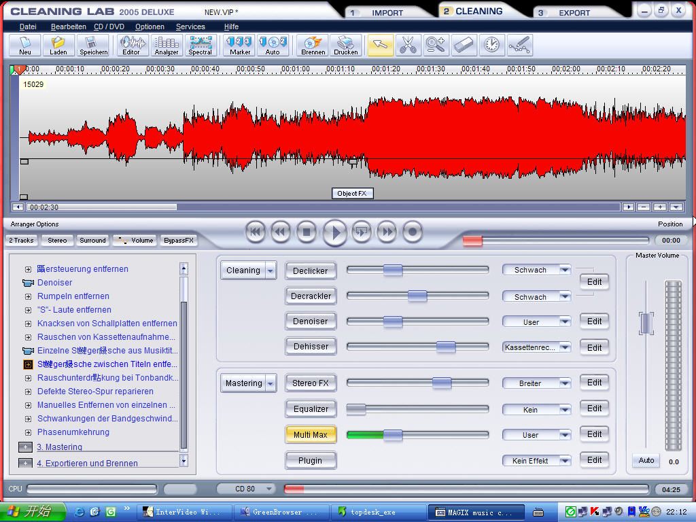Click the fast-forward transport button
The image size is (696, 522).
click(387, 232)
